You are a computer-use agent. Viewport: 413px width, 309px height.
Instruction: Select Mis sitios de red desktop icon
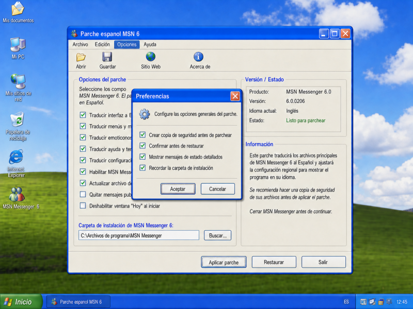coord(18,88)
